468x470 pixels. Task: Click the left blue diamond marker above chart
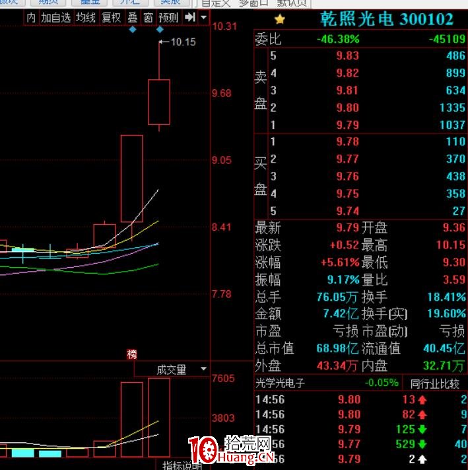pos(133,29)
